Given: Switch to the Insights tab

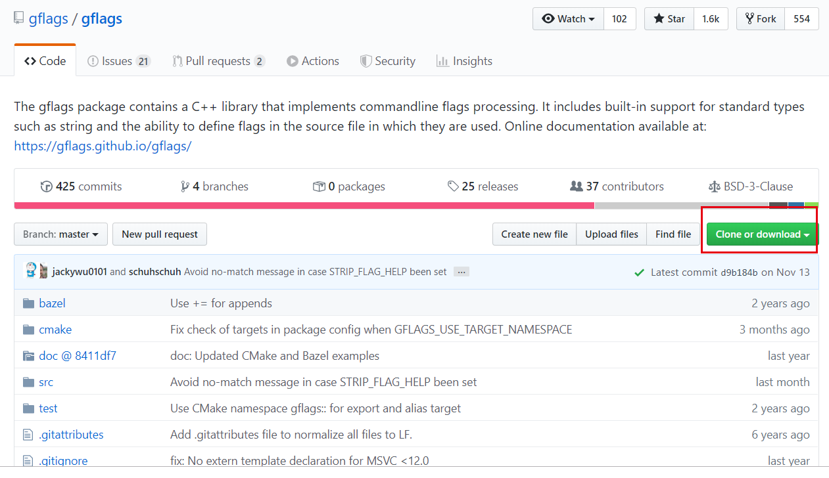Looking at the screenshot, I should [x=464, y=61].
